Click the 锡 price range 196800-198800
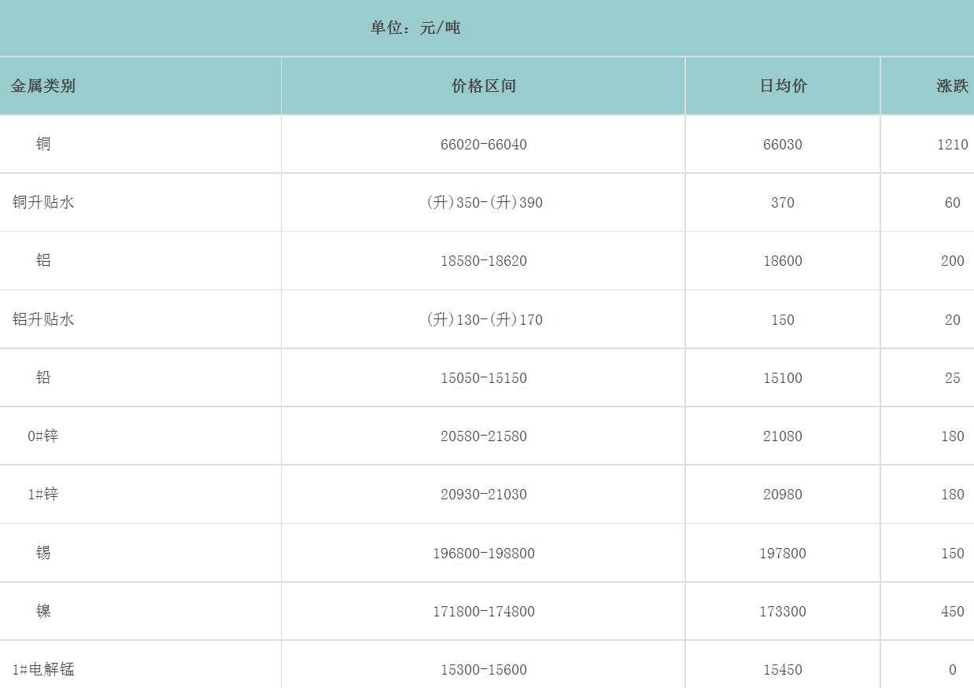This screenshot has width=974, height=688. (x=483, y=554)
